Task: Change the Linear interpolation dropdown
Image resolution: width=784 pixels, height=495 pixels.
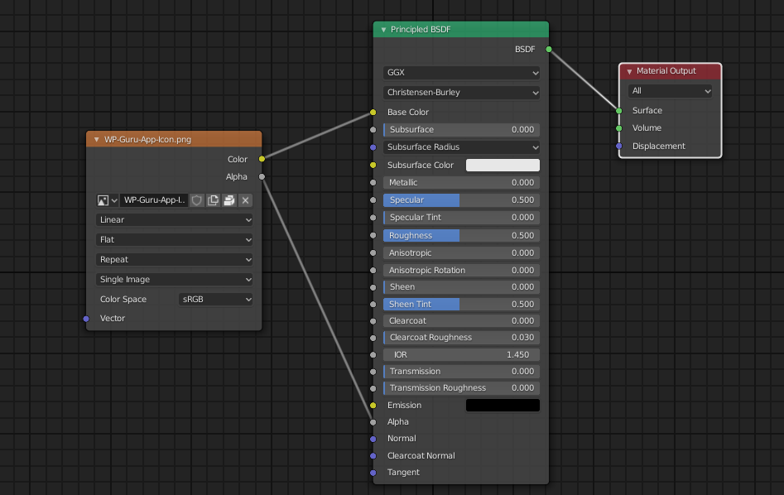Action: point(174,219)
